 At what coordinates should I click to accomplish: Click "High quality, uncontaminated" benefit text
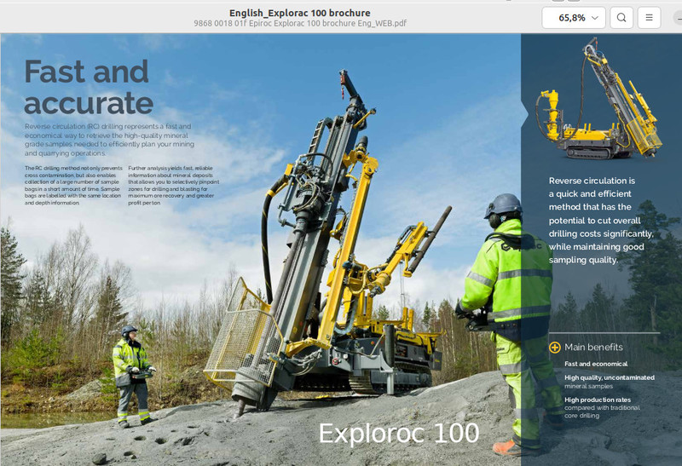pos(609,377)
